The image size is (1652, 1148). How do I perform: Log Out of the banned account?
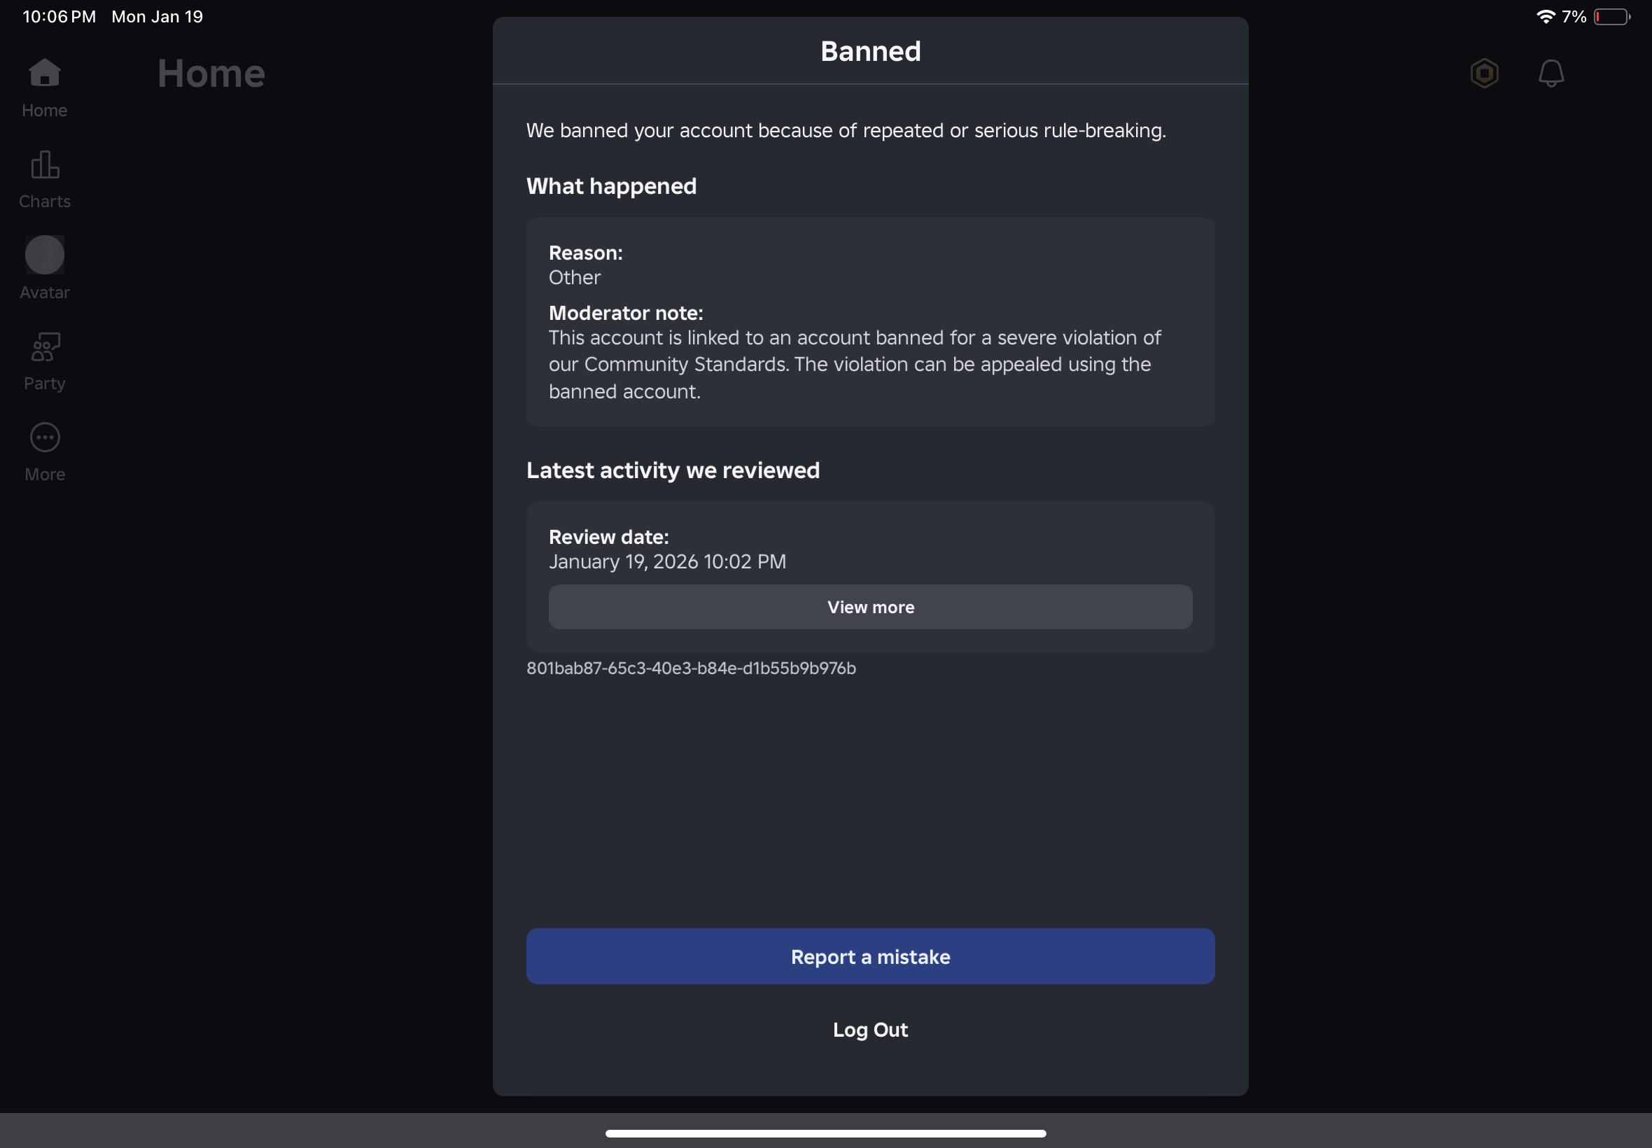[x=869, y=1029]
